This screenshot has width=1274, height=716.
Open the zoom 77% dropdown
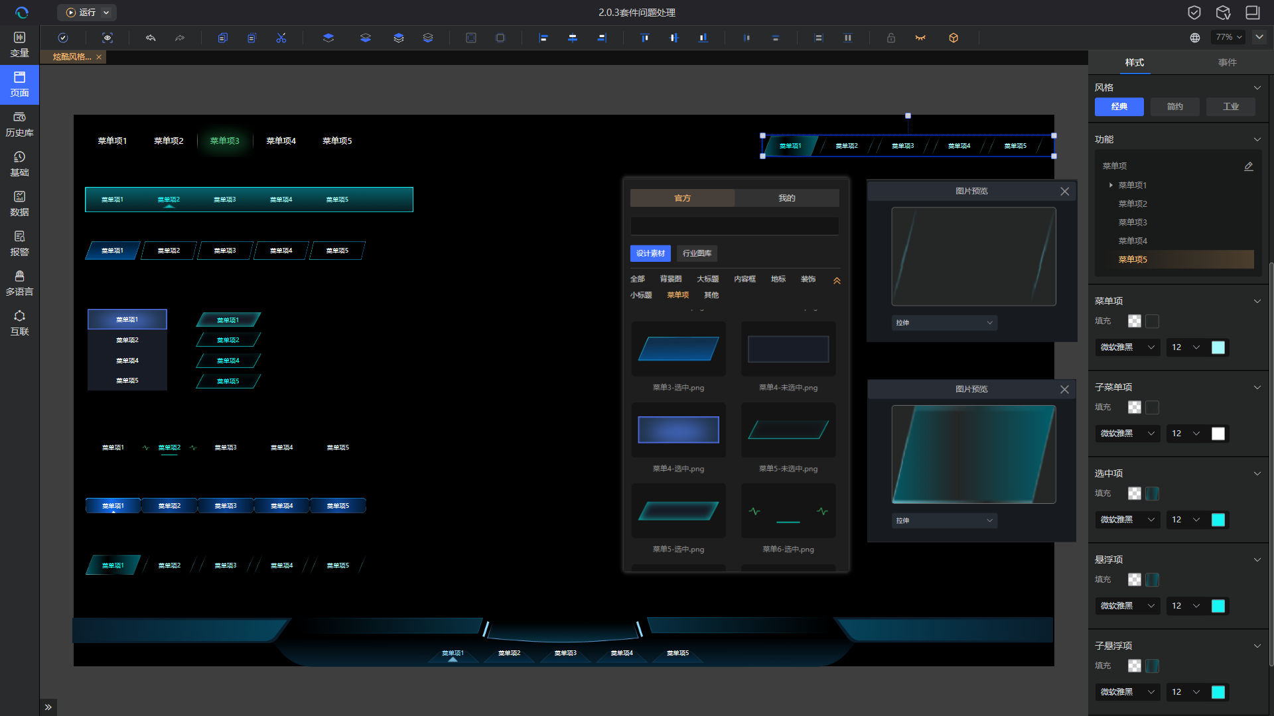click(1229, 38)
